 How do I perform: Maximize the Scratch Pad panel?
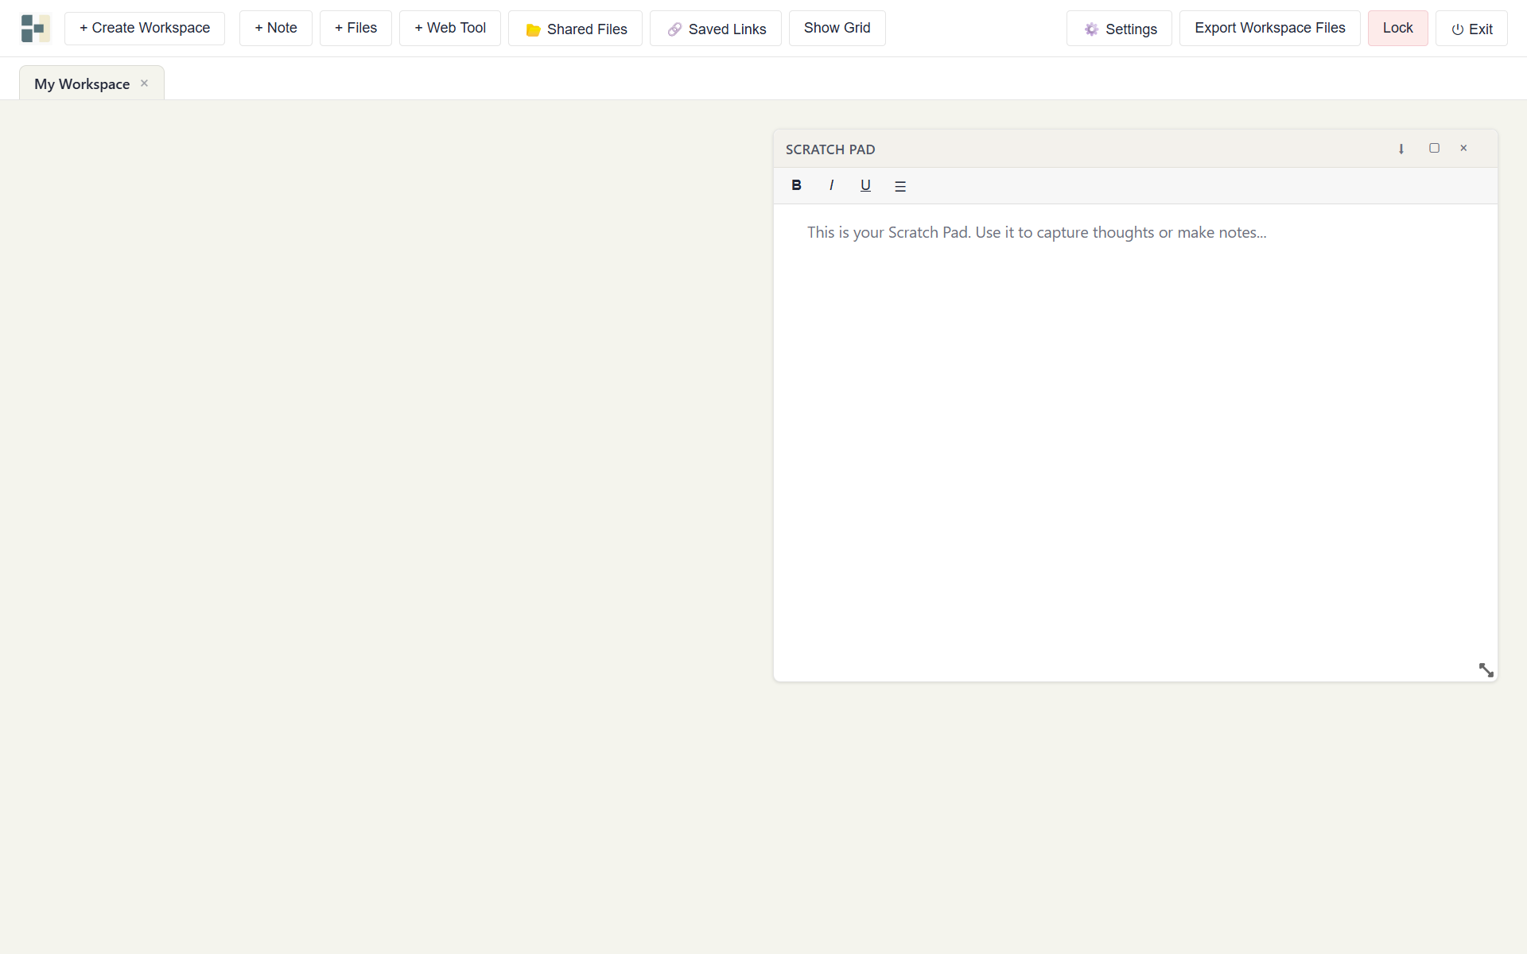tap(1434, 148)
